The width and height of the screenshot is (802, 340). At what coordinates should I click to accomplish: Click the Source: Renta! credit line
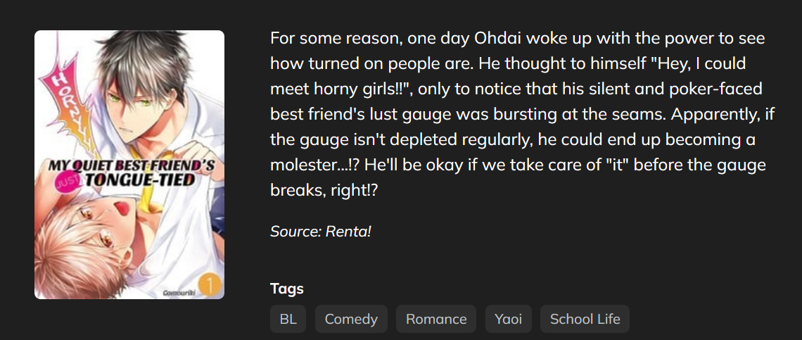(x=320, y=230)
